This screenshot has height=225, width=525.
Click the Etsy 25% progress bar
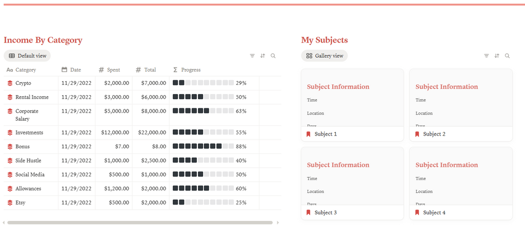pos(203,202)
